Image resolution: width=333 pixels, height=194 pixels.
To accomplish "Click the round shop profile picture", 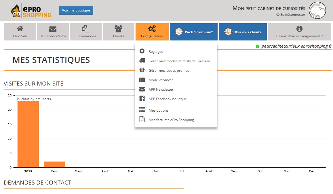I will pos(317,11).
